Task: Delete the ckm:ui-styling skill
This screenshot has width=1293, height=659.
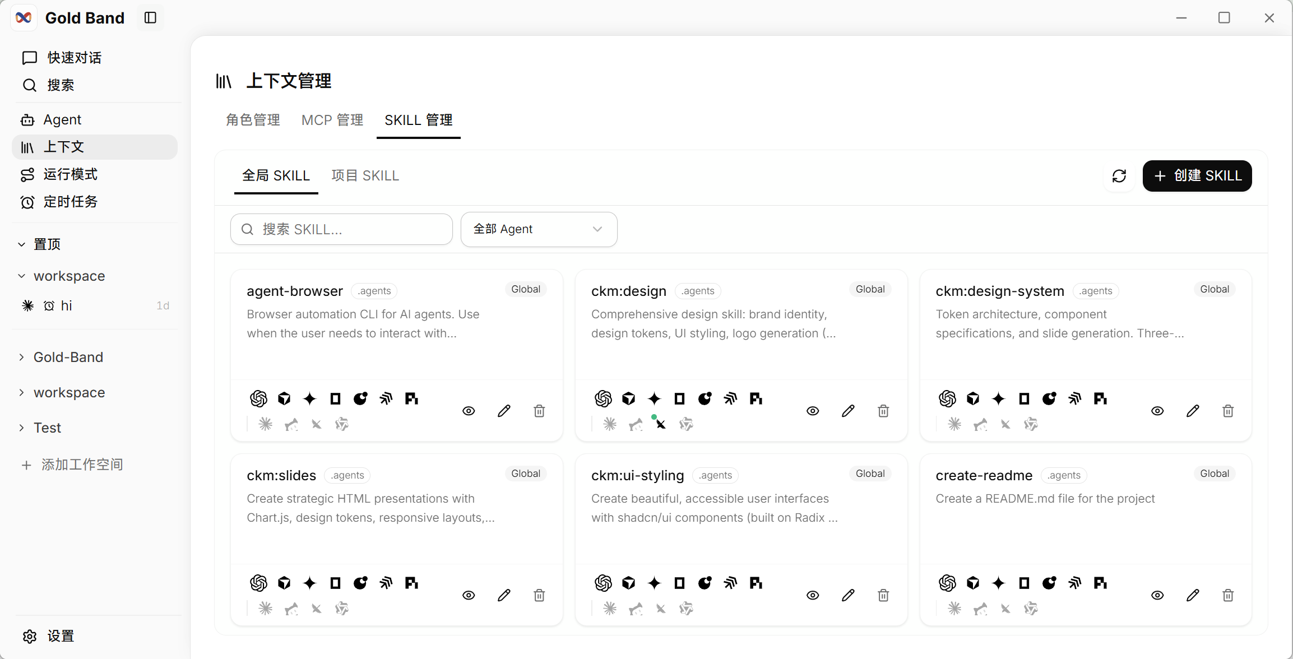Action: [x=883, y=595]
